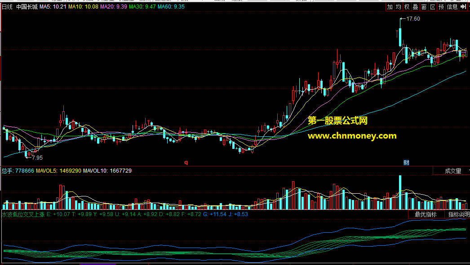
Task: Click the G: +11.54 indicator value
Action: tap(215, 214)
